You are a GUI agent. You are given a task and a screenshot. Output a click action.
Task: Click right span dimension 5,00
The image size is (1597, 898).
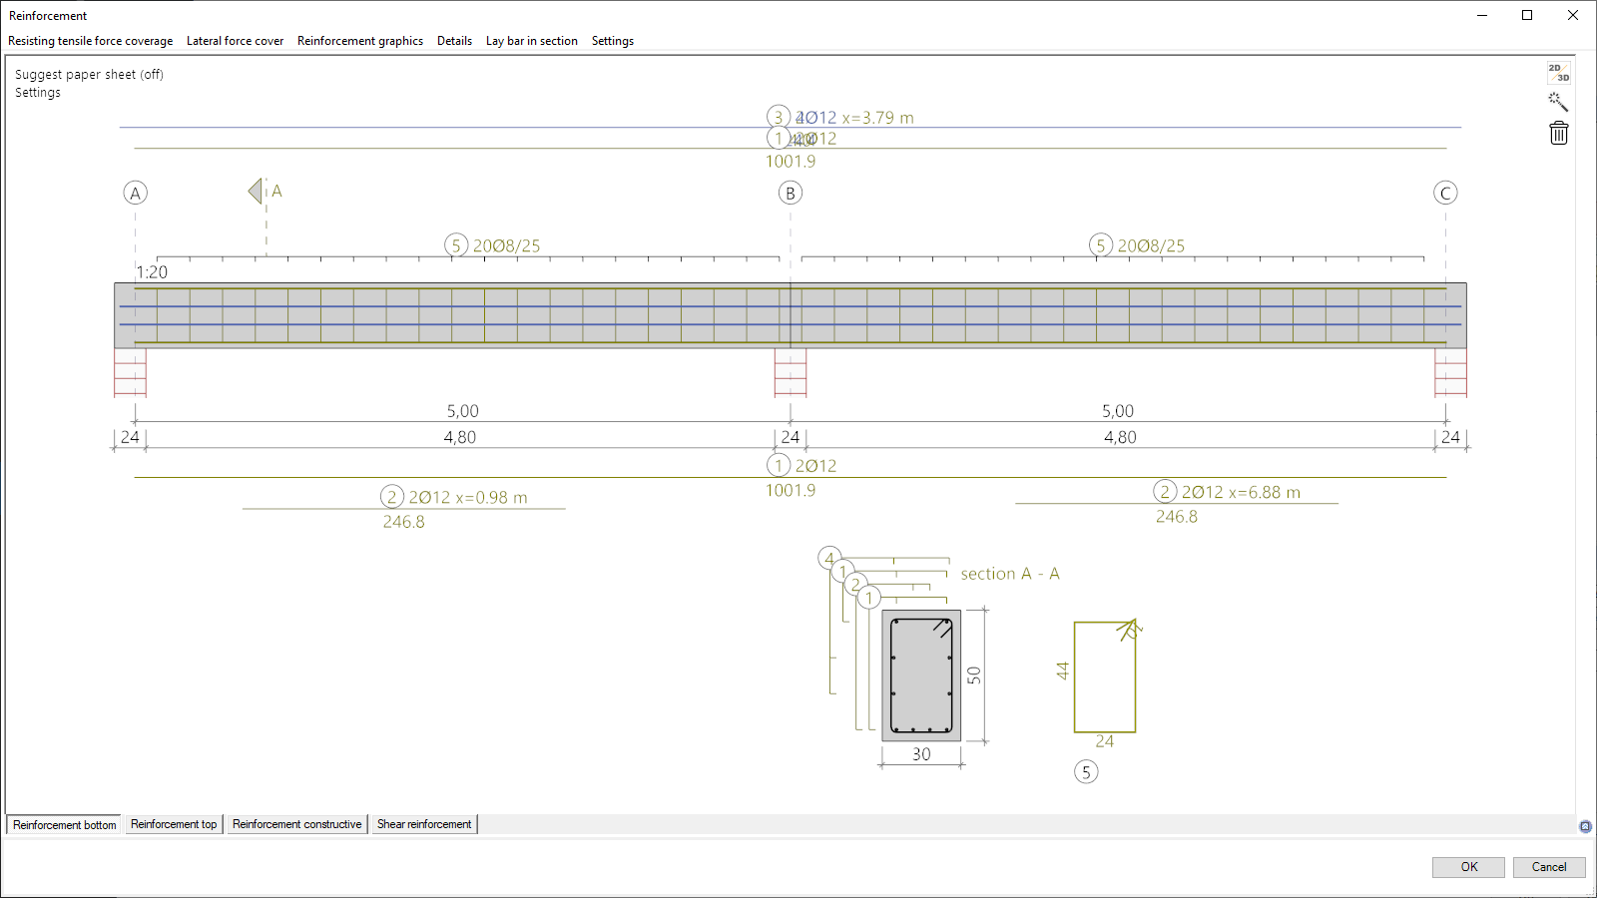click(x=1118, y=411)
